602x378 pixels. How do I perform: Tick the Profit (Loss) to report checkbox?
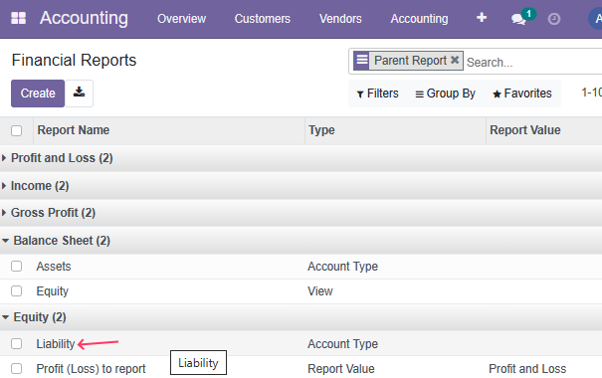(x=17, y=368)
